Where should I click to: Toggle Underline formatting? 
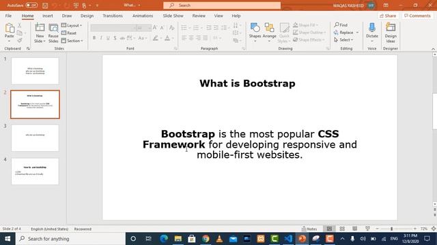click(x=108, y=38)
